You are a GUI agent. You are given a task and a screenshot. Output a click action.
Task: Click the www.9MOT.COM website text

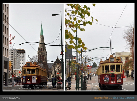coord(11,98)
